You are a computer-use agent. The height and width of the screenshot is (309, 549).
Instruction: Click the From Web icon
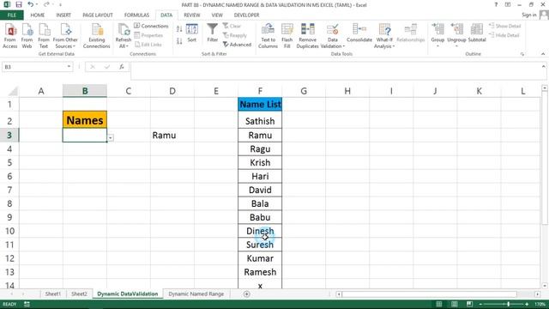coord(27,36)
